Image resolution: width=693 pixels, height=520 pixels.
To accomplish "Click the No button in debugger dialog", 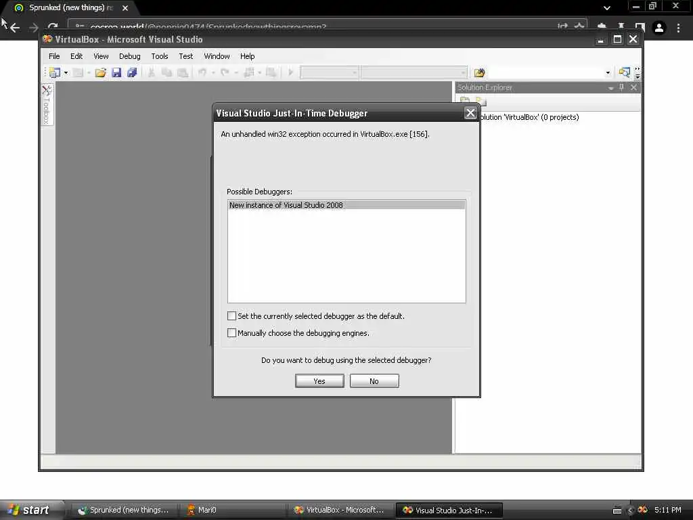I will coord(374,381).
